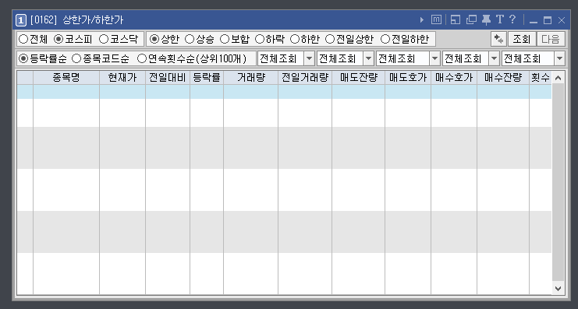The width and height of the screenshot is (578, 309).
Task: Click the 'T' font icon in title bar
Action: pos(499,19)
